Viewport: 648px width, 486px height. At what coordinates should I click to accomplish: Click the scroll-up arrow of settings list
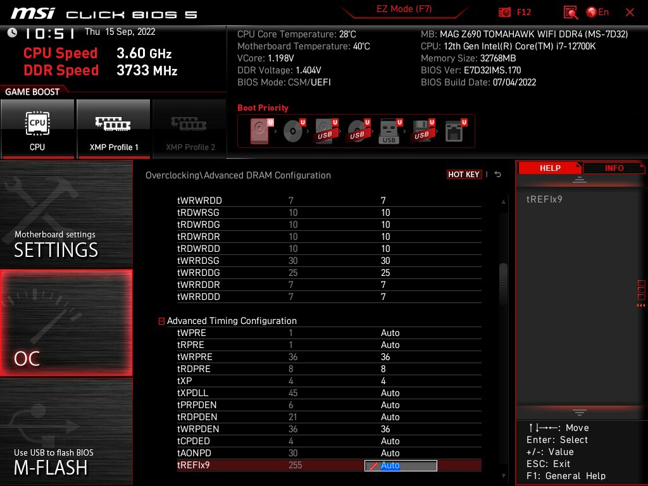click(503, 202)
